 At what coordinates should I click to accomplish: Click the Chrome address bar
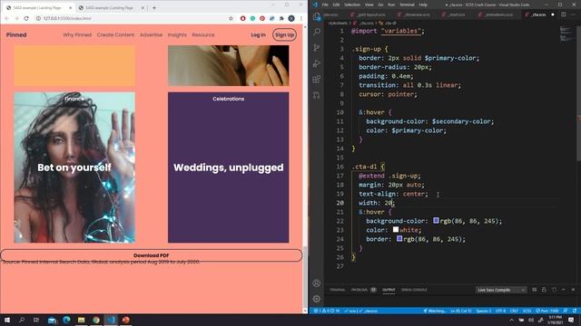pyautogui.click(x=133, y=18)
